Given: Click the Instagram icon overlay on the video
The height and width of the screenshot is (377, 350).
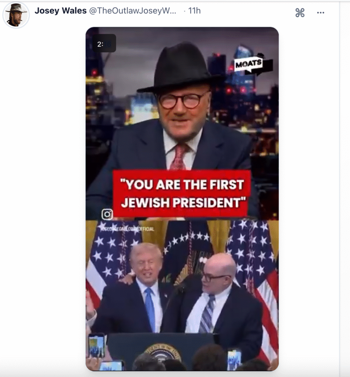Looking at the screenshot, I should coord(107,214).
